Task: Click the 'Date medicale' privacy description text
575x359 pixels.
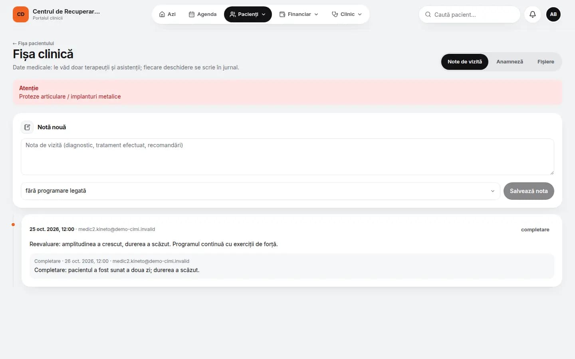Action: pyautogui.click(x=126, y=67)
